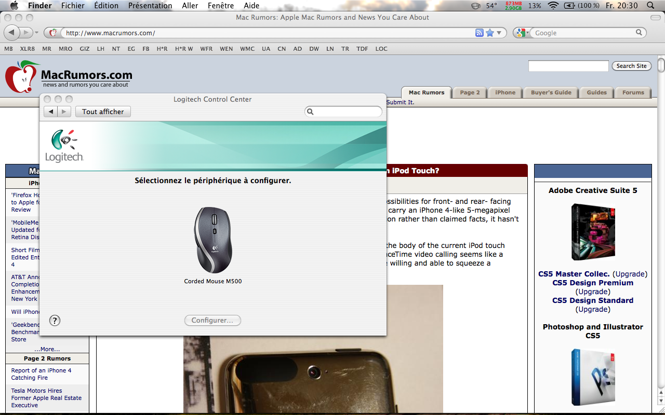Switch to the iPhone site tab
This screenshot has width=665, height=415.
point(505,92)
